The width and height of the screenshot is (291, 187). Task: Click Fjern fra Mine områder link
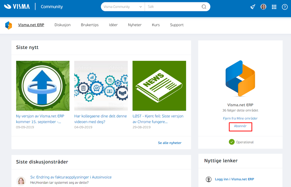click(240, 118)
